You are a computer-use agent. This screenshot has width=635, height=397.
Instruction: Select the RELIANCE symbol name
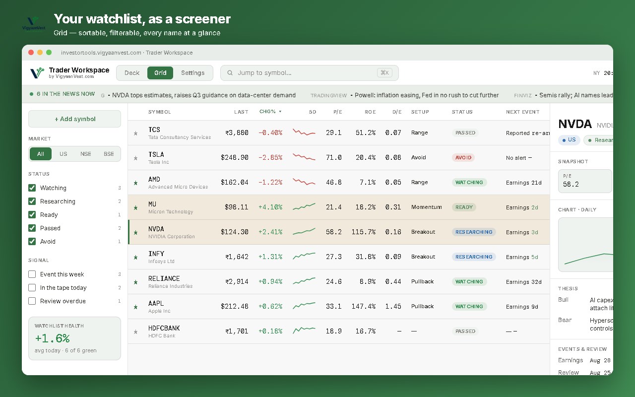pyautogui.click(x=164, y=278)
